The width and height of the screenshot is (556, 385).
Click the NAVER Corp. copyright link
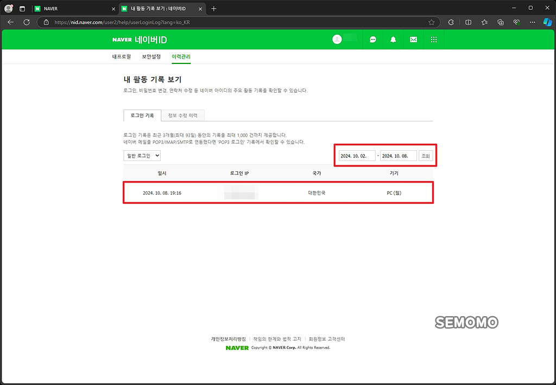284,348
